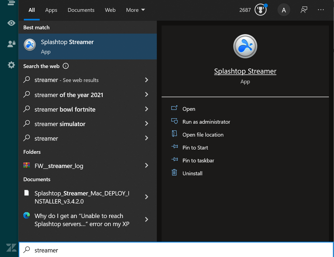Image resolution: width=334 pixels, height=257 pixels.
Task: Click Pin to taskbar
Action: pos(198,160)
